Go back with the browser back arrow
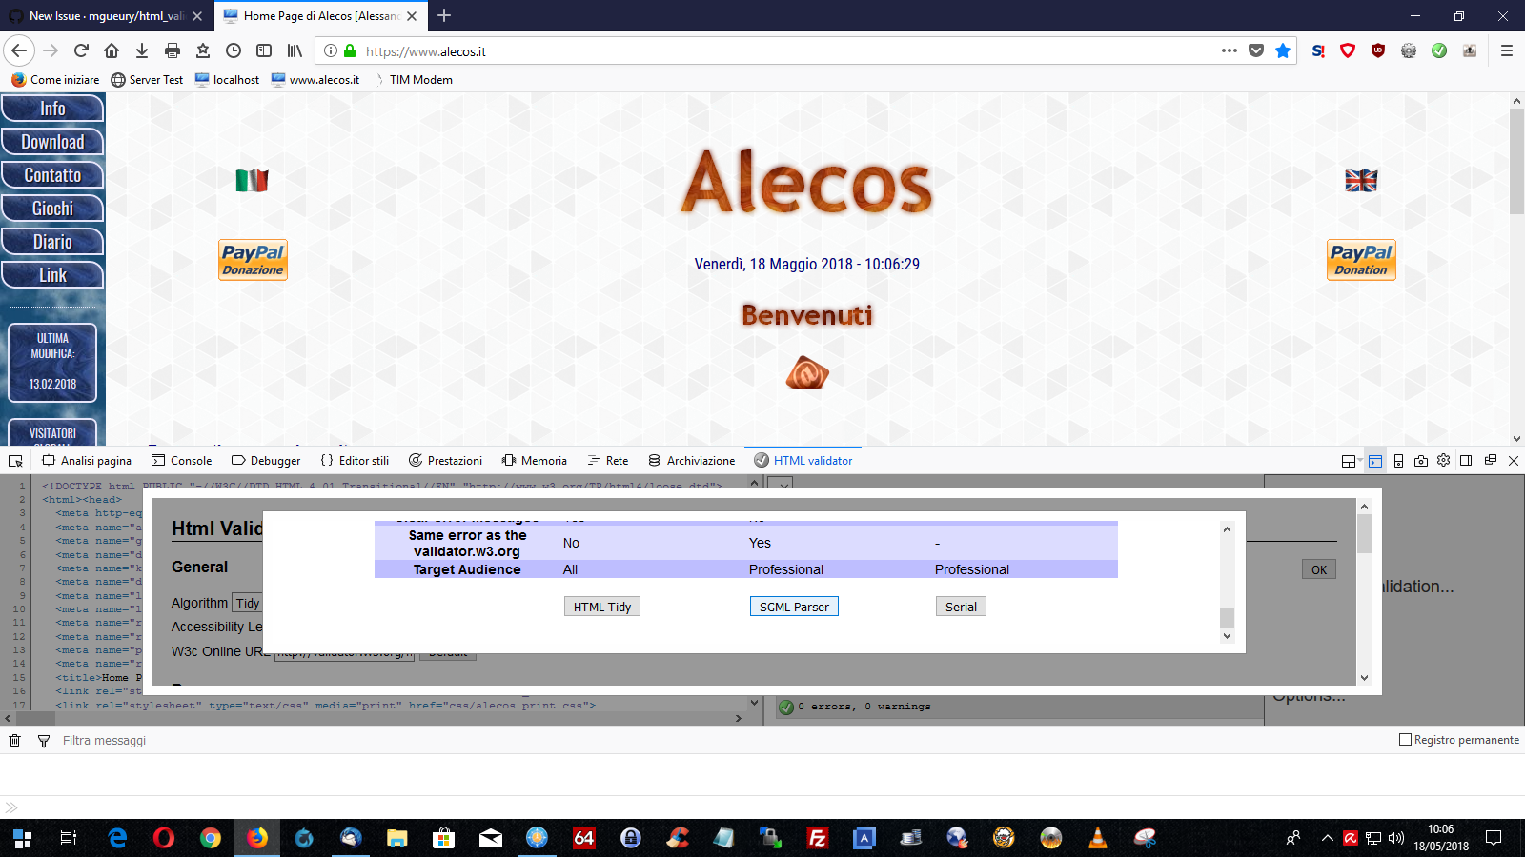The height and width of the screenshot is (857, 1525). tap(19, 50)
